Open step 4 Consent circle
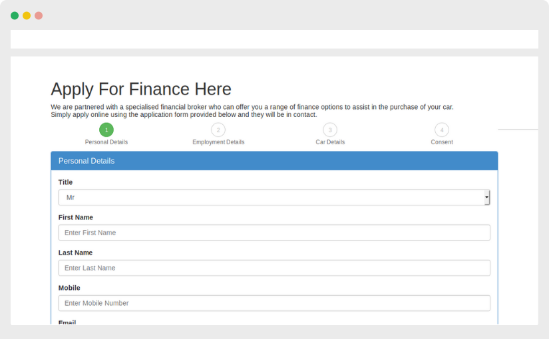The image size is (549, 339). pos(442,130)
